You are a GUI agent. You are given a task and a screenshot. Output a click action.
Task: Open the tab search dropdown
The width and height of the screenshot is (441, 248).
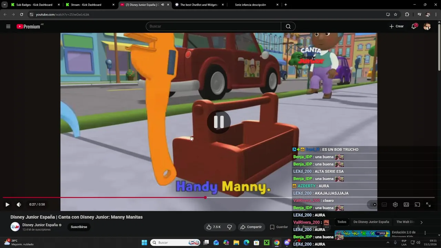pos(4,5)
